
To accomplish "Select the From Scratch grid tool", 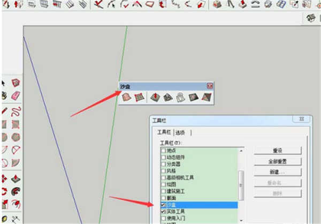I will 139,97.
